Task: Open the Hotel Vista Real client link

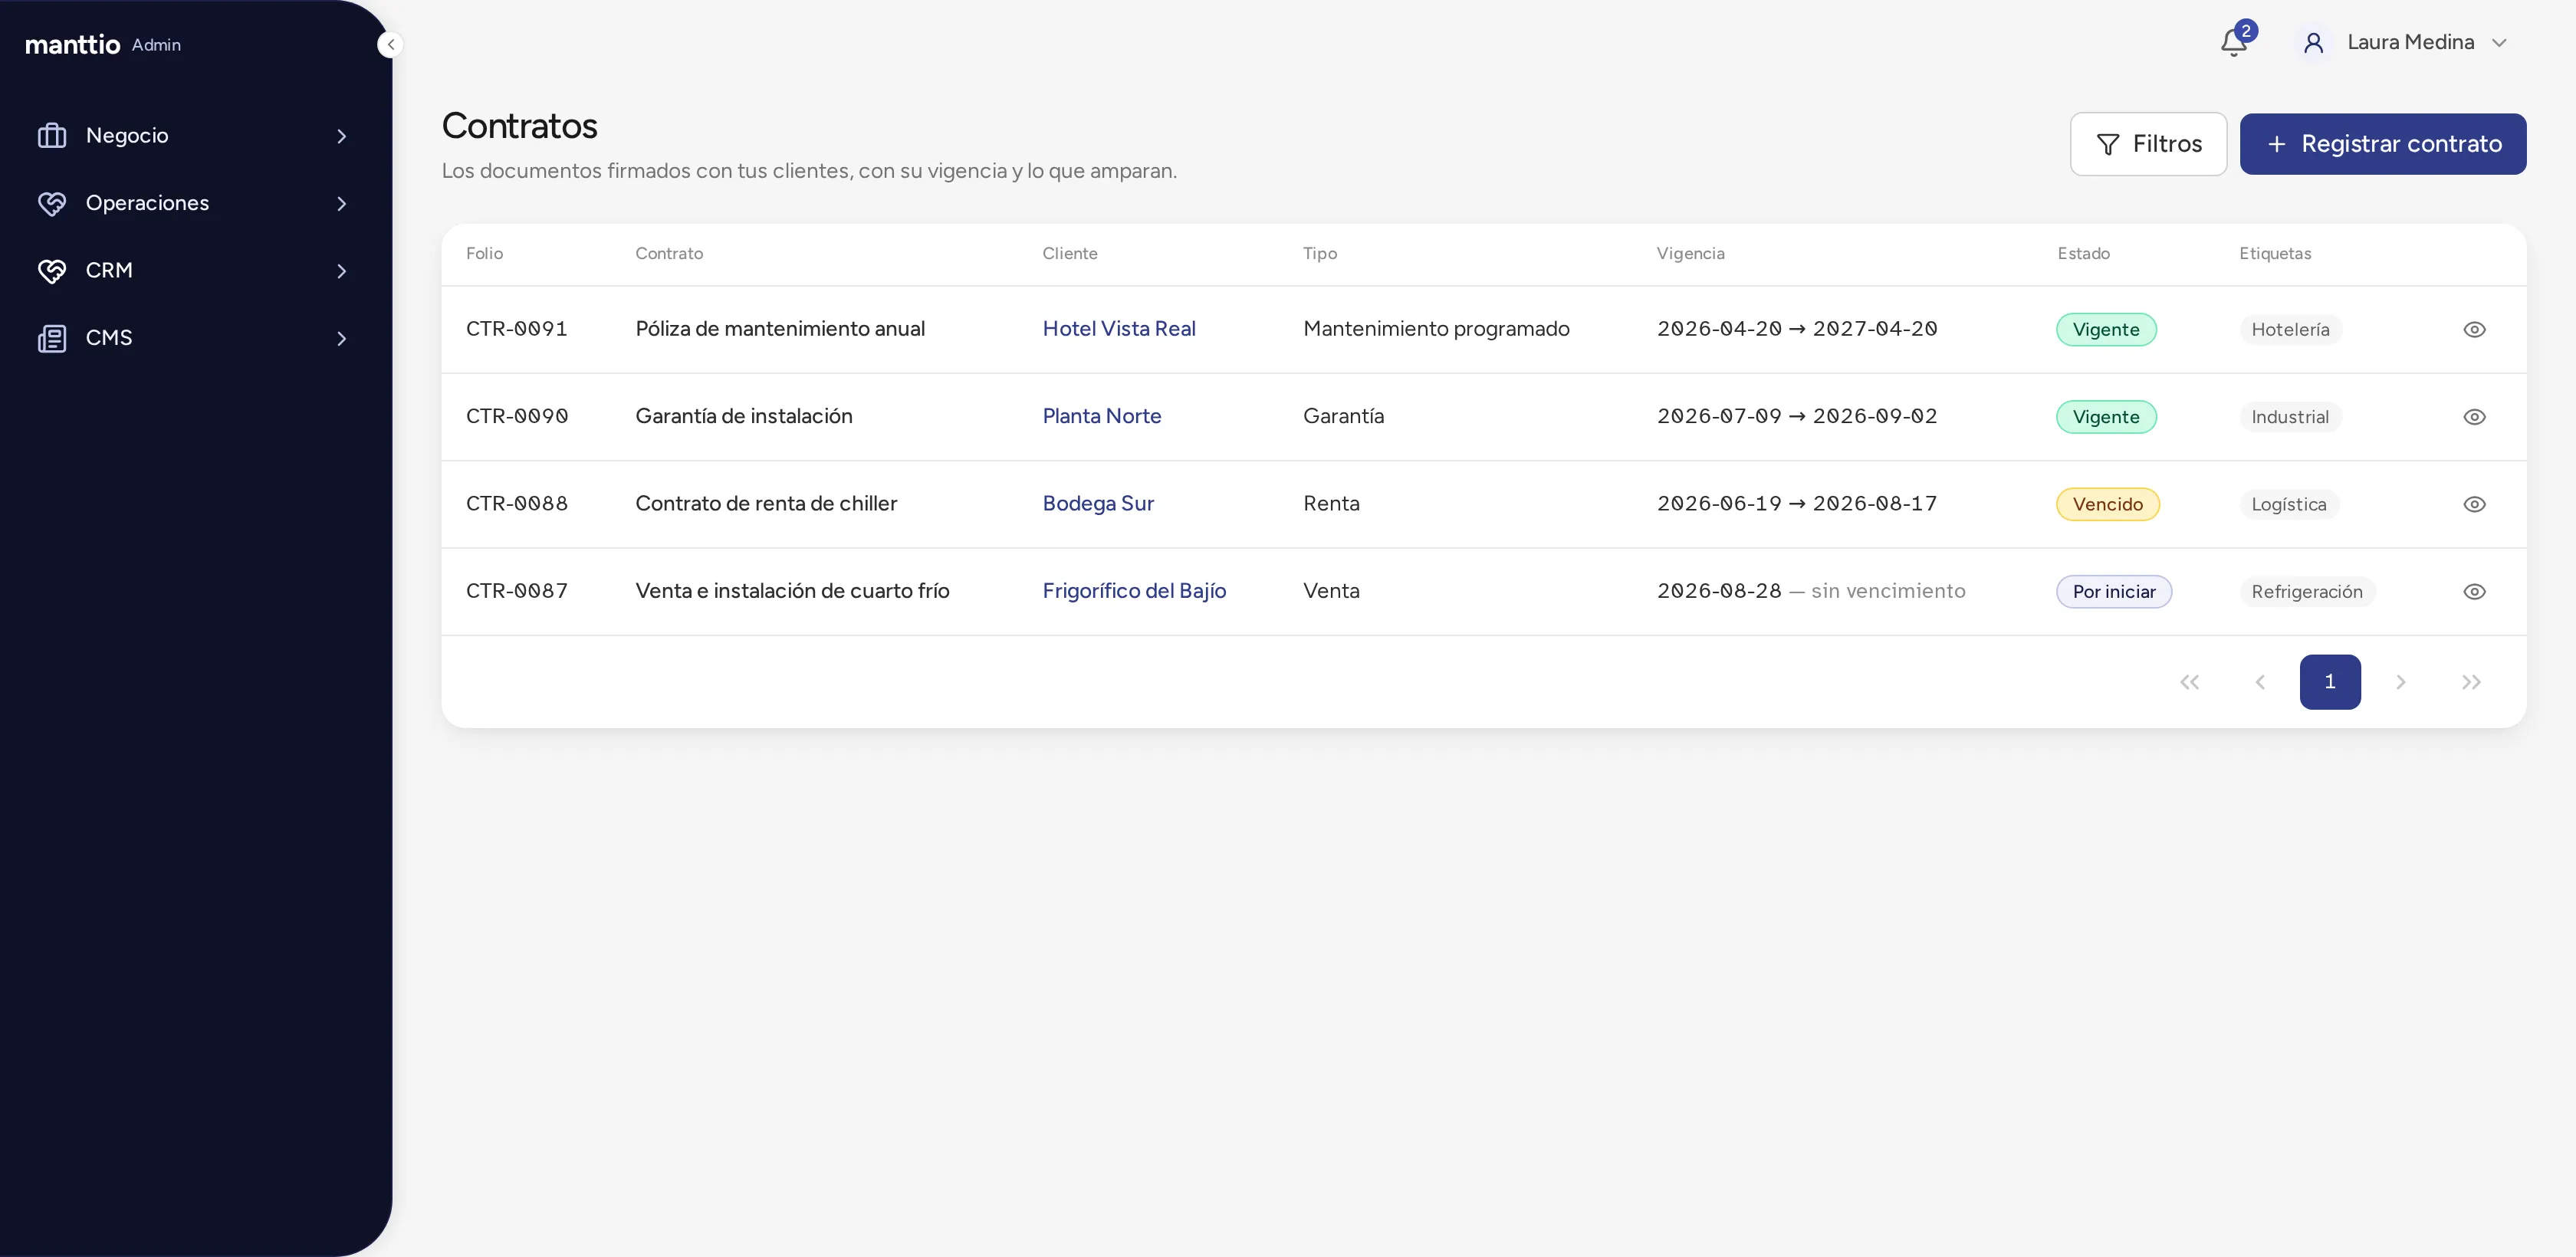Action: (x=1119, y=329)
